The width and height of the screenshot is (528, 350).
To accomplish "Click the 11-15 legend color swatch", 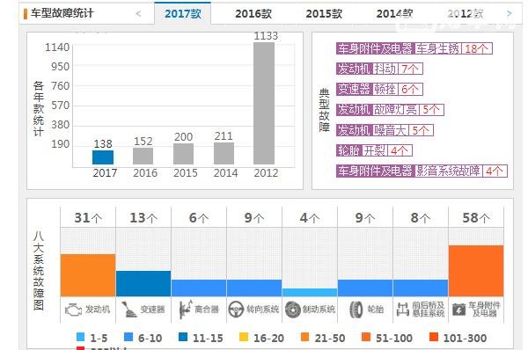I will point(183,337).
